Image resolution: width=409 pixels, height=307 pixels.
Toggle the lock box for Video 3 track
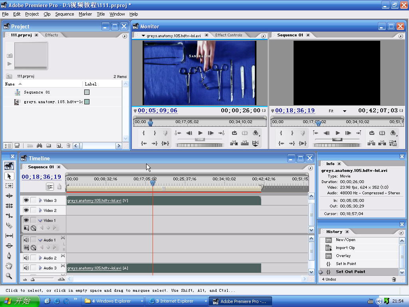(34, 200)
